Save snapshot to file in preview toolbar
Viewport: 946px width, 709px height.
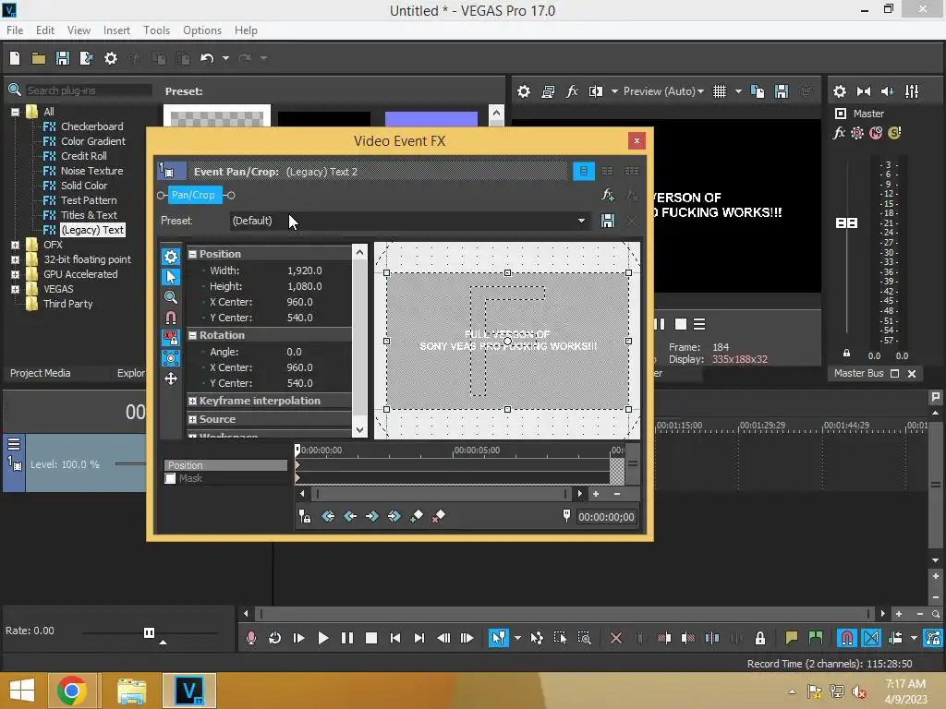click(x=782, y=91)
